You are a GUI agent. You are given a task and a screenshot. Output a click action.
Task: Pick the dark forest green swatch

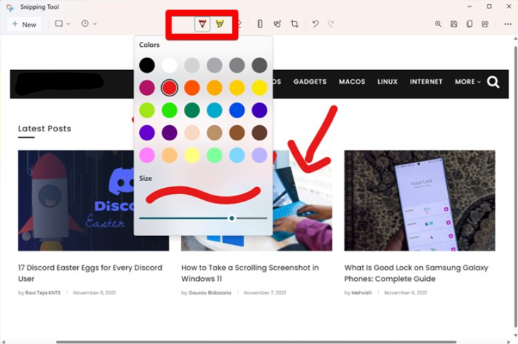[x=192, y=110]
